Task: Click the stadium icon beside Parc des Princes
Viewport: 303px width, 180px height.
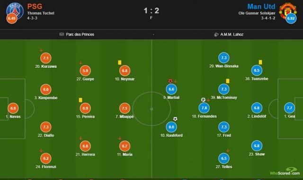Action: point(62,34)
